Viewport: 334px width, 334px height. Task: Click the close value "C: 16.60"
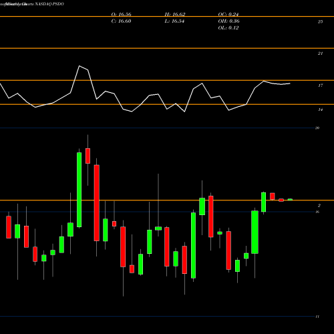click(121, 21)
